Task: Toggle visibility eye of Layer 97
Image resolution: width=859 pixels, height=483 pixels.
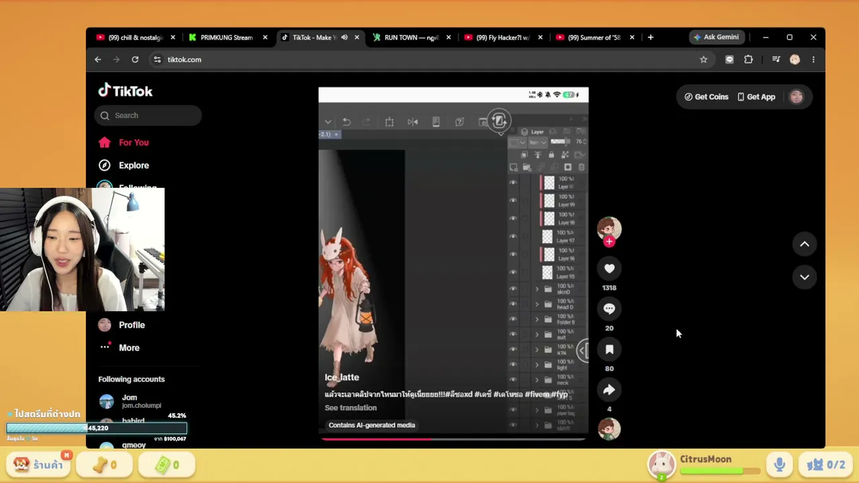Action: tap(513, 237)
